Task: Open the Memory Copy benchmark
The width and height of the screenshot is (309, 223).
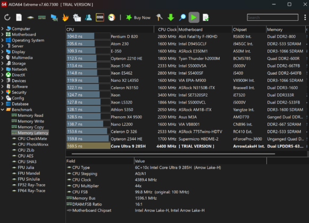Action: pos(31,127)
